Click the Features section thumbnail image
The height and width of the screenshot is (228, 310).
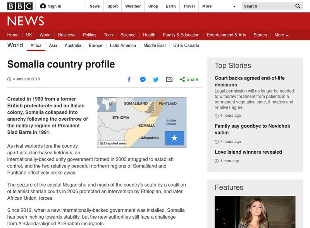(x=257, y=211)
